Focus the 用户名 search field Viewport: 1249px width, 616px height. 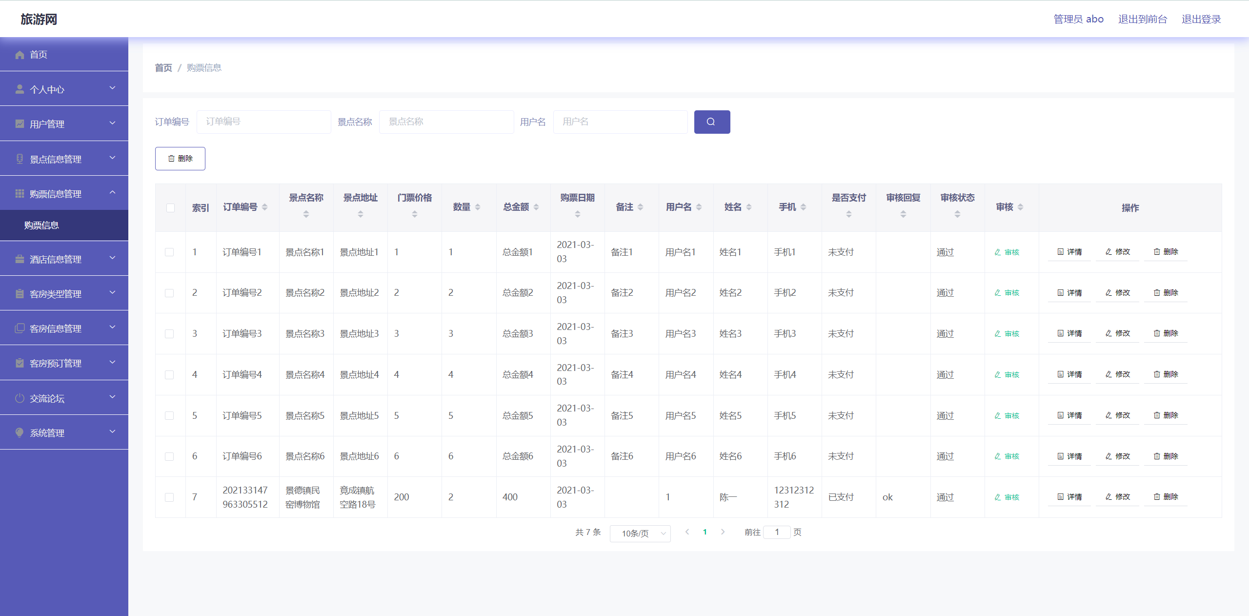(x=621, y=122)
